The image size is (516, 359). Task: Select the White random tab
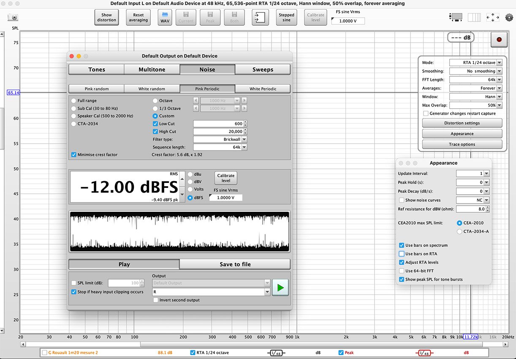click(x=152, y=89)
